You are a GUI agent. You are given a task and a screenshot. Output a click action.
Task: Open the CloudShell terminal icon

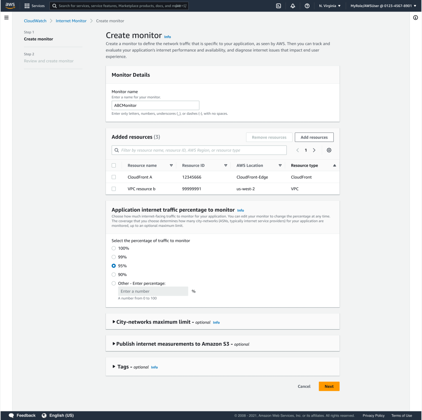pos(278,6)
